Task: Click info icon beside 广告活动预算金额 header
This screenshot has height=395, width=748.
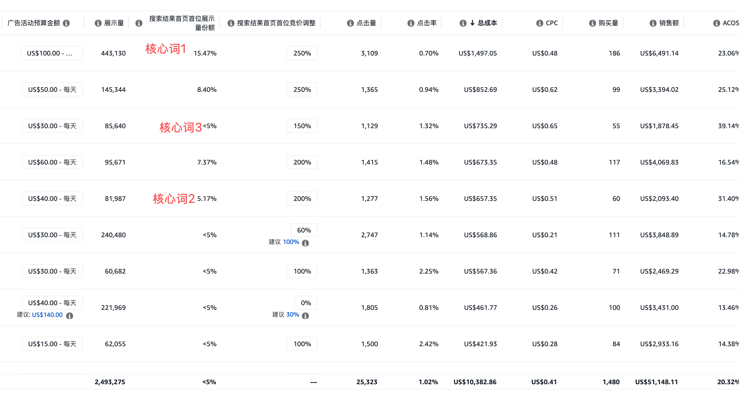Action: 66,23
